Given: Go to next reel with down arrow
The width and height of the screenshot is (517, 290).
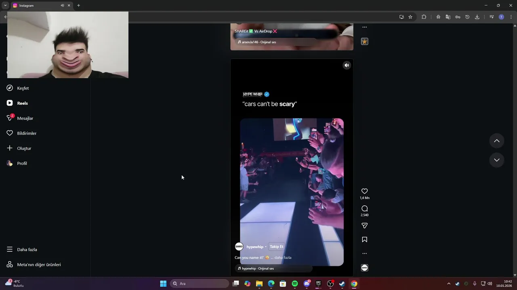Looking at the screenshot, I should point(497,160).
